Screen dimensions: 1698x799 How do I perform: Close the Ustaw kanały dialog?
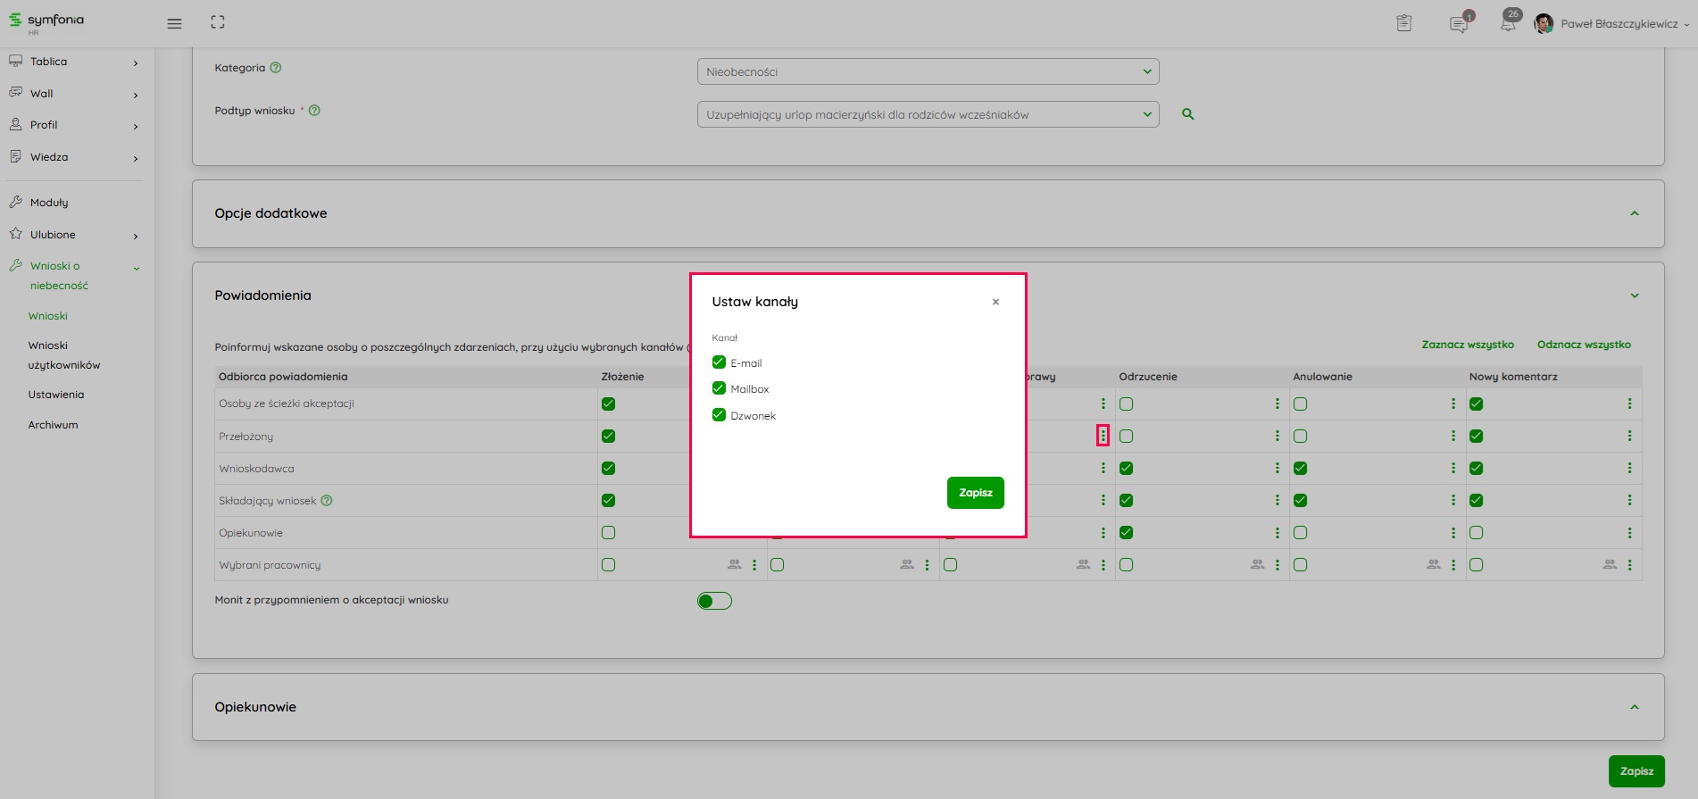[x=995, y=302]
